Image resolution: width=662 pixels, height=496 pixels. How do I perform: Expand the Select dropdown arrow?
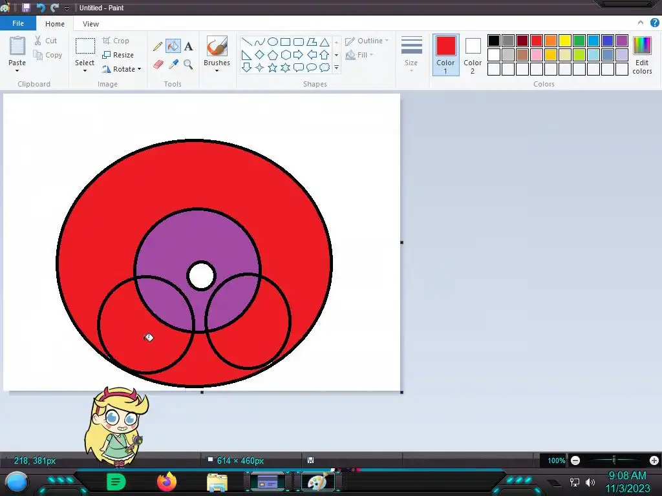85,71
